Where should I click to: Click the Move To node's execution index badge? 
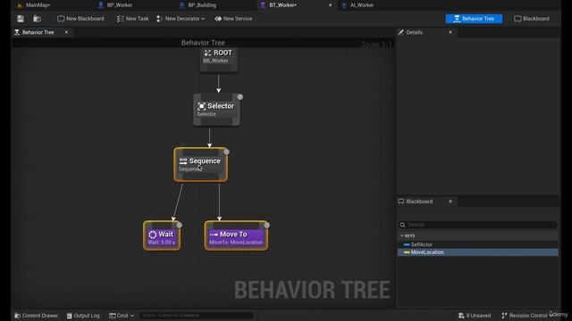(x=266, y=226)
